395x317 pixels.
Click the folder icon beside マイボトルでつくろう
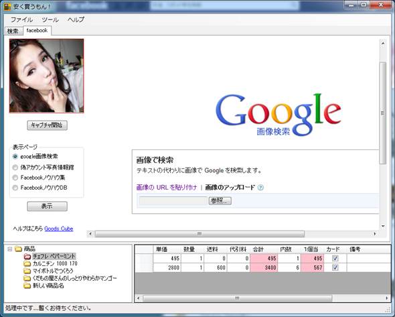[27, 271]
